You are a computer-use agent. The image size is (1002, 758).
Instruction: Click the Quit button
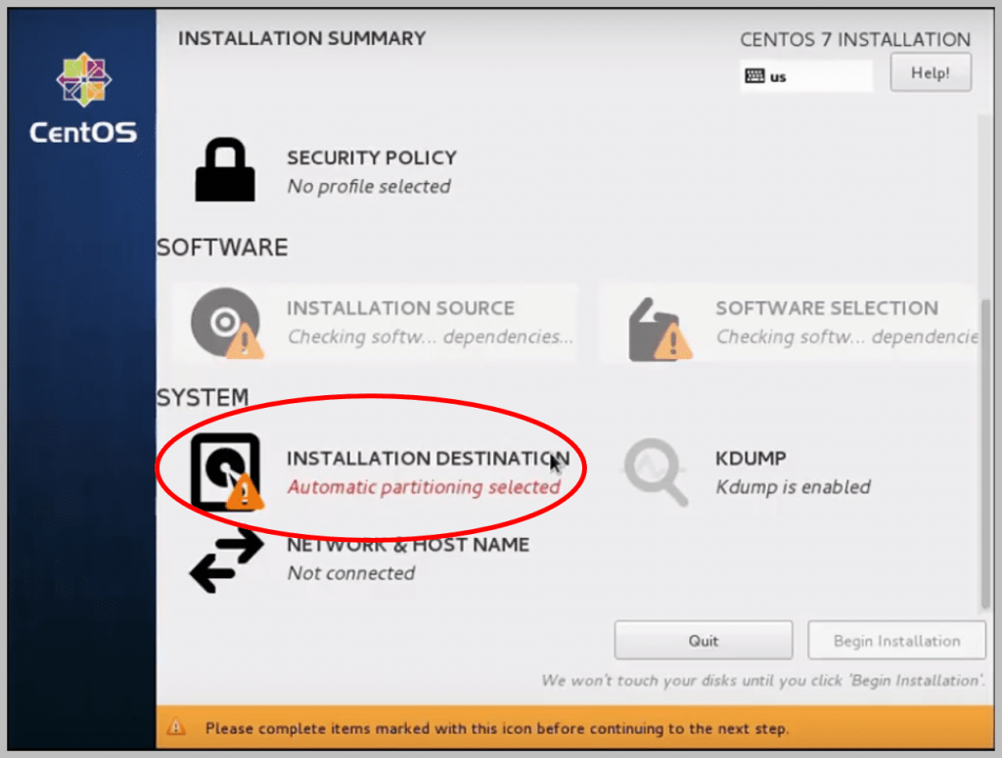coord(703,640)
